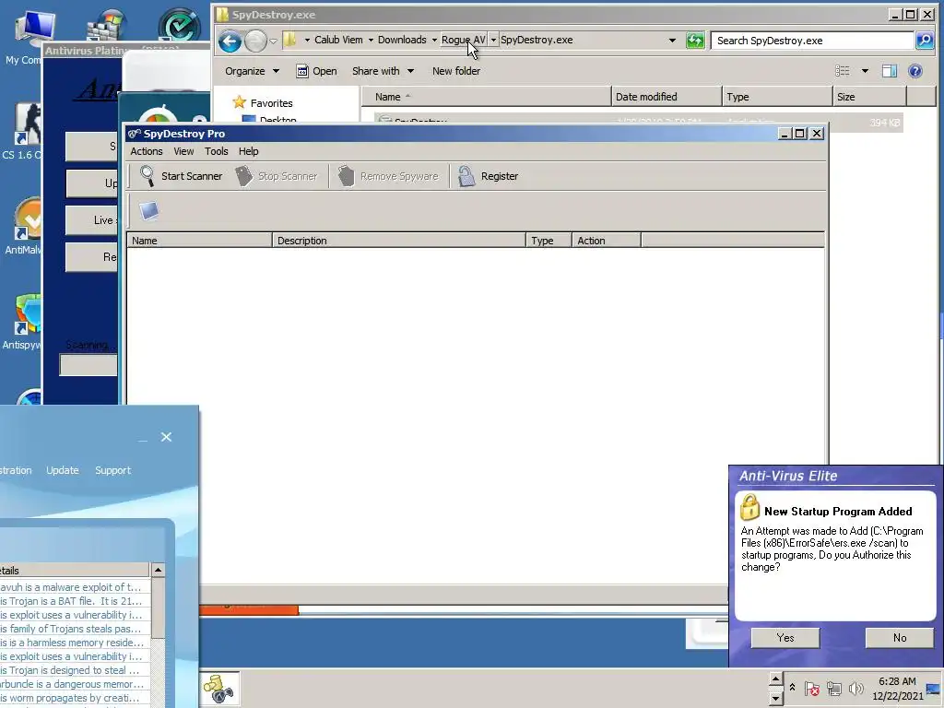Click Yes in Anti-Virus Elite popup

click(785, 638)
